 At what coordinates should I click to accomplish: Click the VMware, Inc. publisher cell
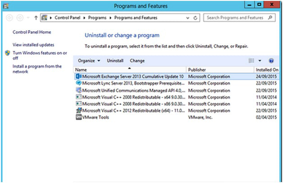[x=200, y=117]
